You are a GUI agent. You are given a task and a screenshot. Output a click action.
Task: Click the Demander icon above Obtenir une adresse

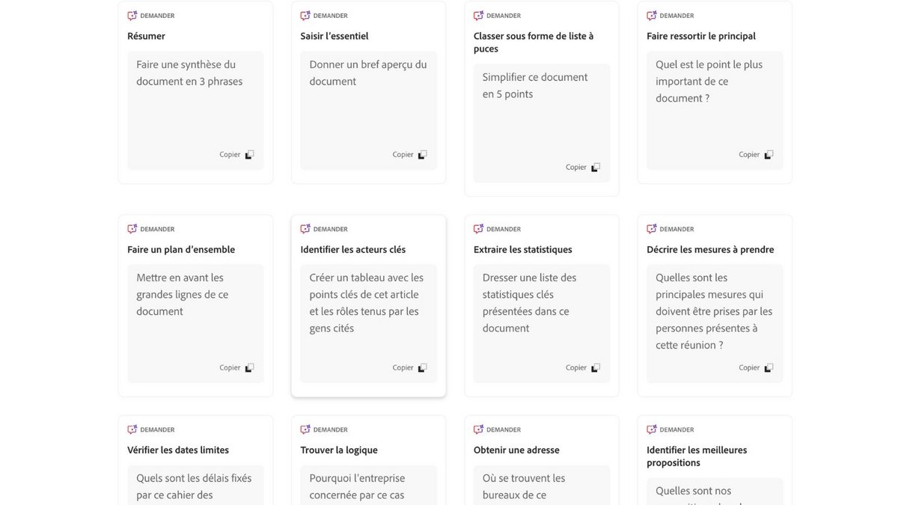click(x=479, y=430)
